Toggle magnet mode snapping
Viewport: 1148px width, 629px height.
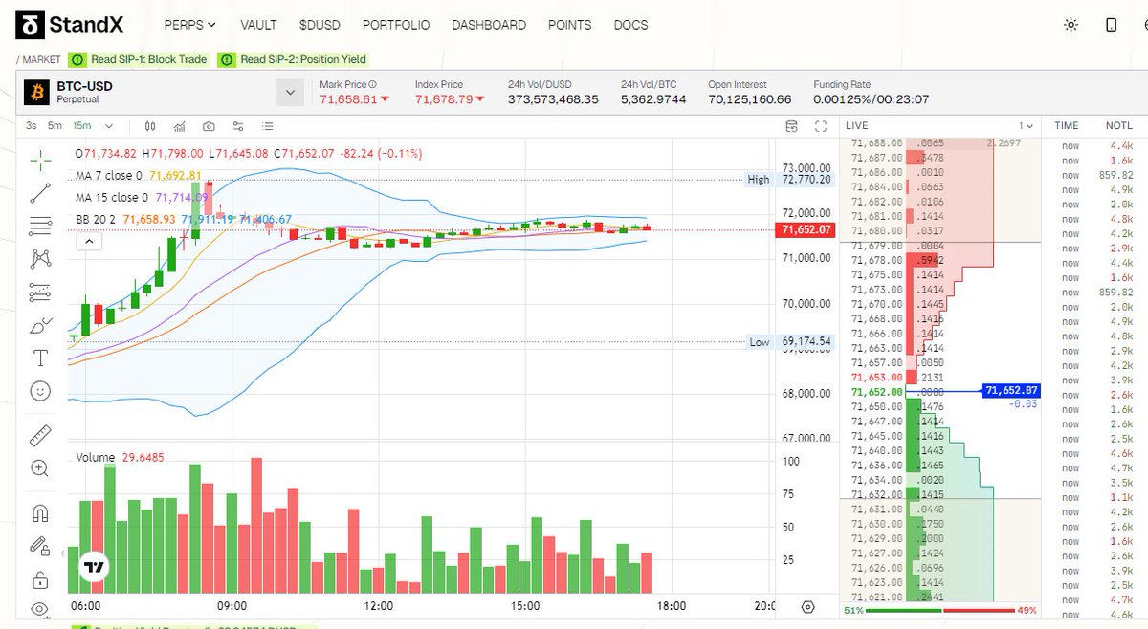coord(40,513)
